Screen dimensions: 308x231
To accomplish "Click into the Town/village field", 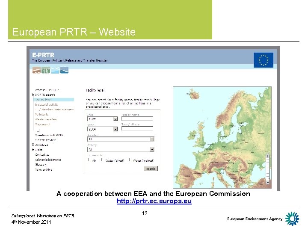I will 137,128.
